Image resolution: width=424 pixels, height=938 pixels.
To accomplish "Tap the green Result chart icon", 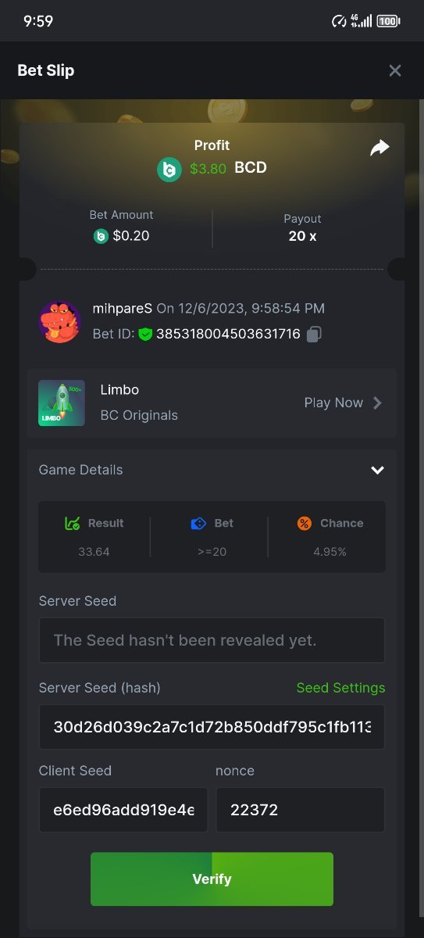I will coord(73,524).
